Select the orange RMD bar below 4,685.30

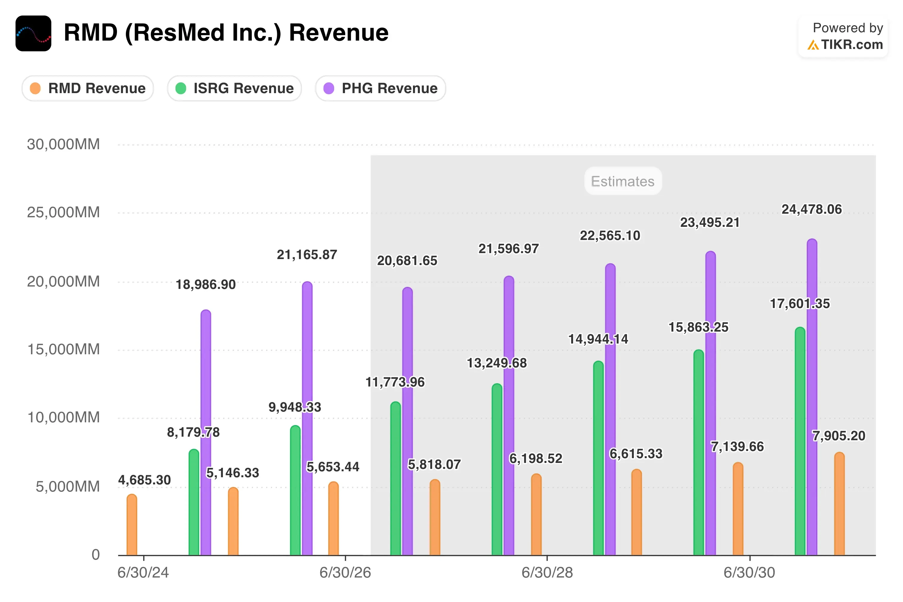[132, 524]
